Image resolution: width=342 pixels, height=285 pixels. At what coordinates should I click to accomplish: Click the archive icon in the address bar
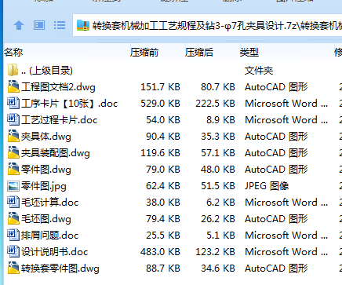[83, 25]
